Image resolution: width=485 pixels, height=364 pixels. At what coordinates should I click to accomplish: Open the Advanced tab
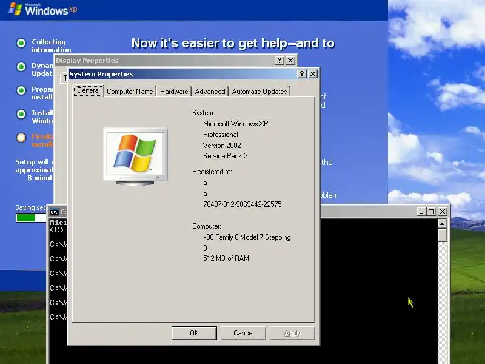coord(210,92)
